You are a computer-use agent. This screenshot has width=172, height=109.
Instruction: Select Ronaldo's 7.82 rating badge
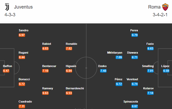coord(69,48)
